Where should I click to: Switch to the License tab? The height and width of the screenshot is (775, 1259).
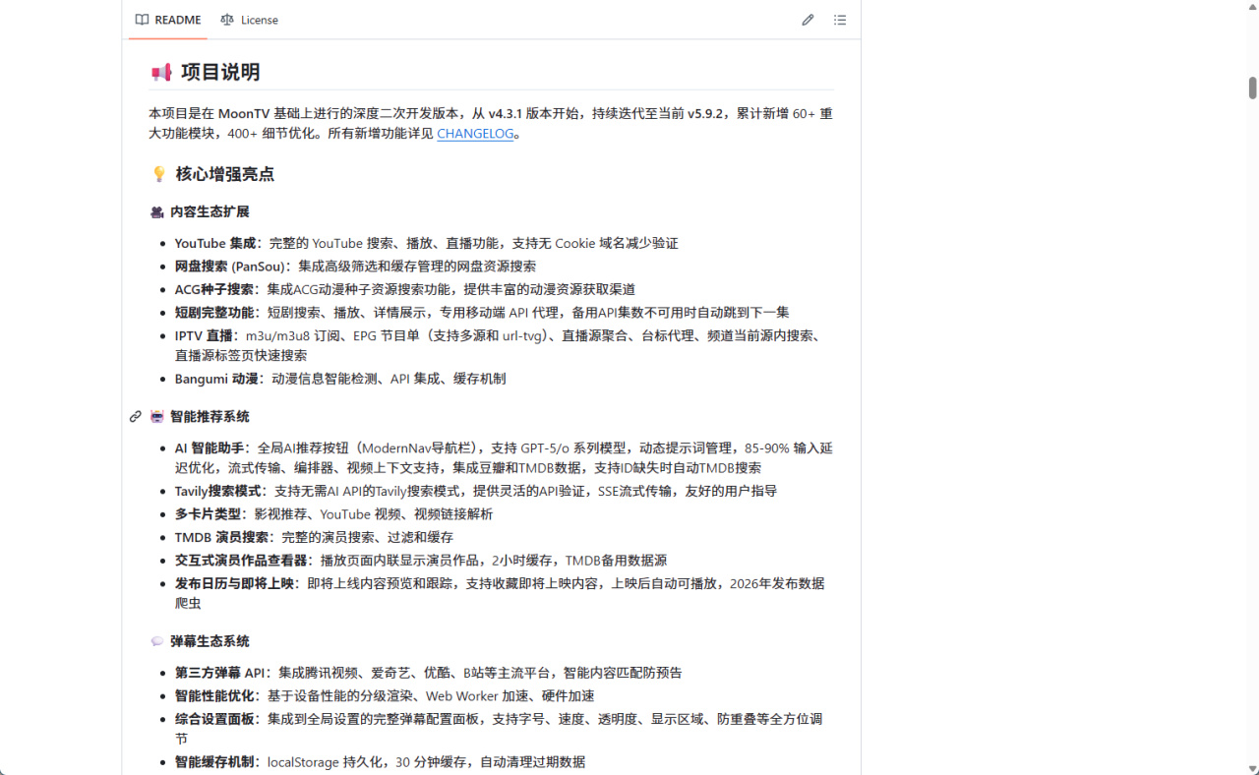pos(249,20)
